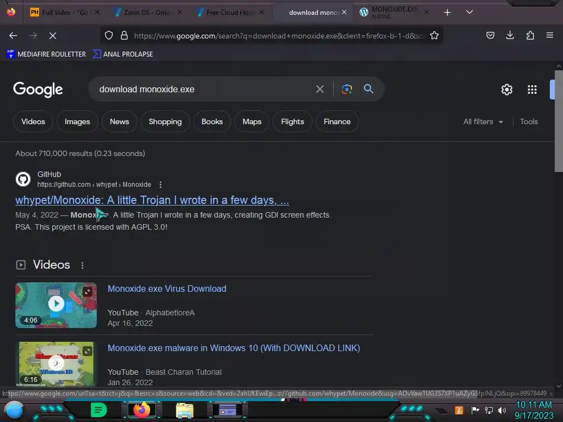Save page to Pocket
This screenshot has height=422, width=563.
tap(490, 35)
